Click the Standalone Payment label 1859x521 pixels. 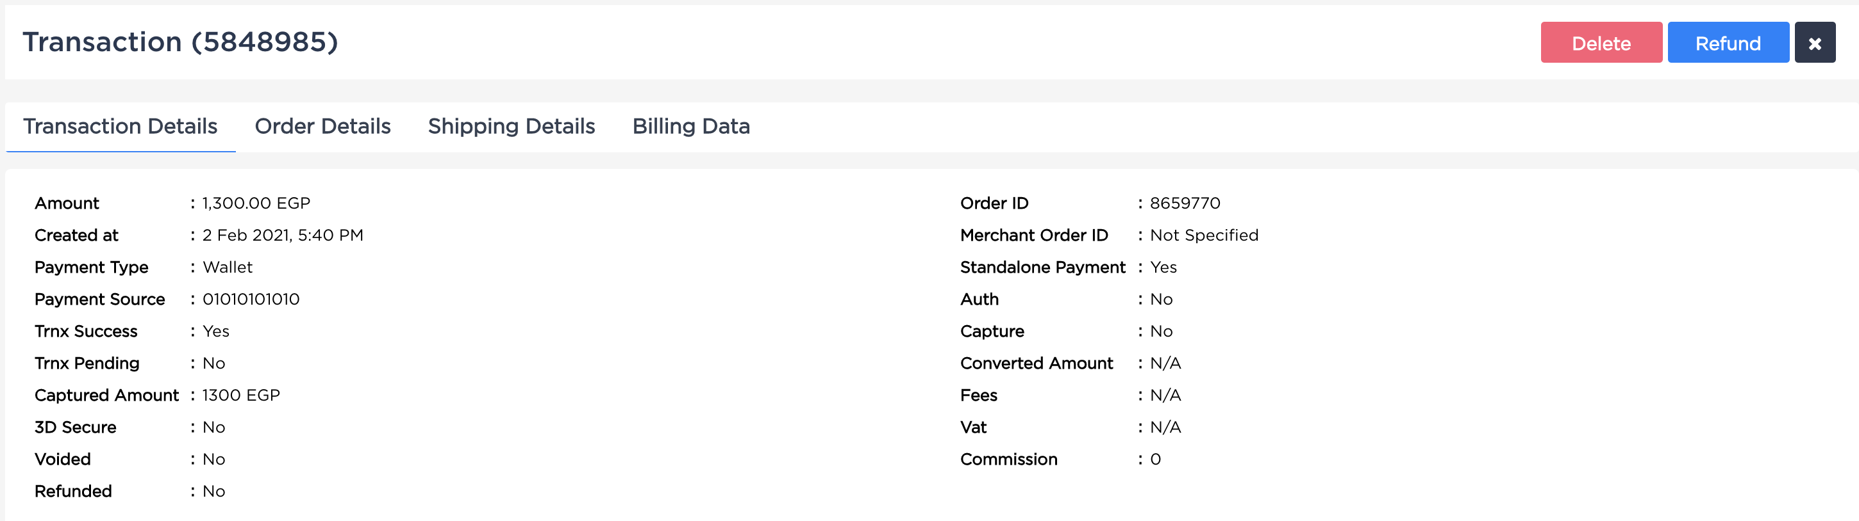pos(1042,268)
